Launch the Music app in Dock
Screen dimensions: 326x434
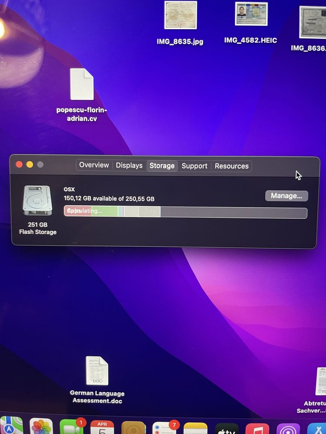point(257,428)
